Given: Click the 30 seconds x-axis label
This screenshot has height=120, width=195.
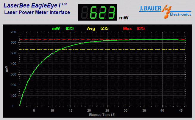Looking at the screenshot, I should [x=126, y=110].
